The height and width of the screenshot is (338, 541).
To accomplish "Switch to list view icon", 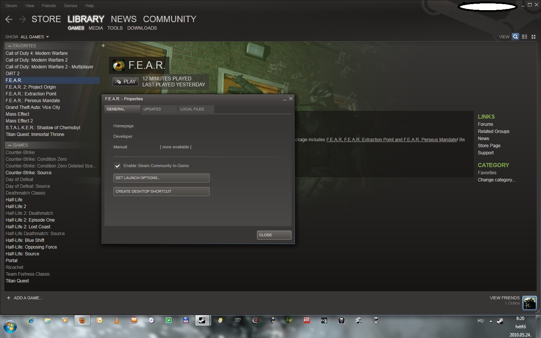I will [x=524, y=36].
